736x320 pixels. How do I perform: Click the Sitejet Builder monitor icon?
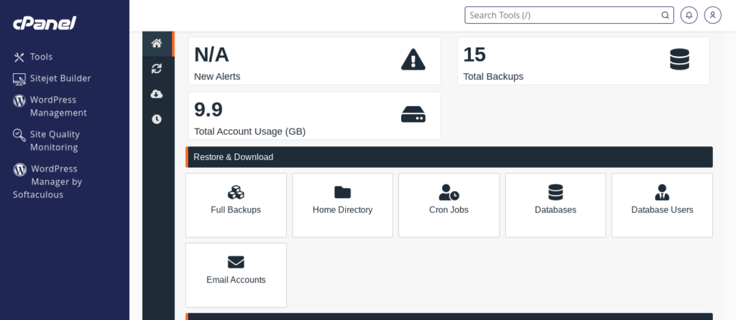19,79
